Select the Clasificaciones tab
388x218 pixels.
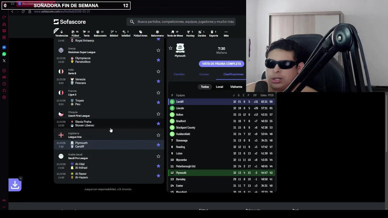pyautogui.click(x=233, y=74)
